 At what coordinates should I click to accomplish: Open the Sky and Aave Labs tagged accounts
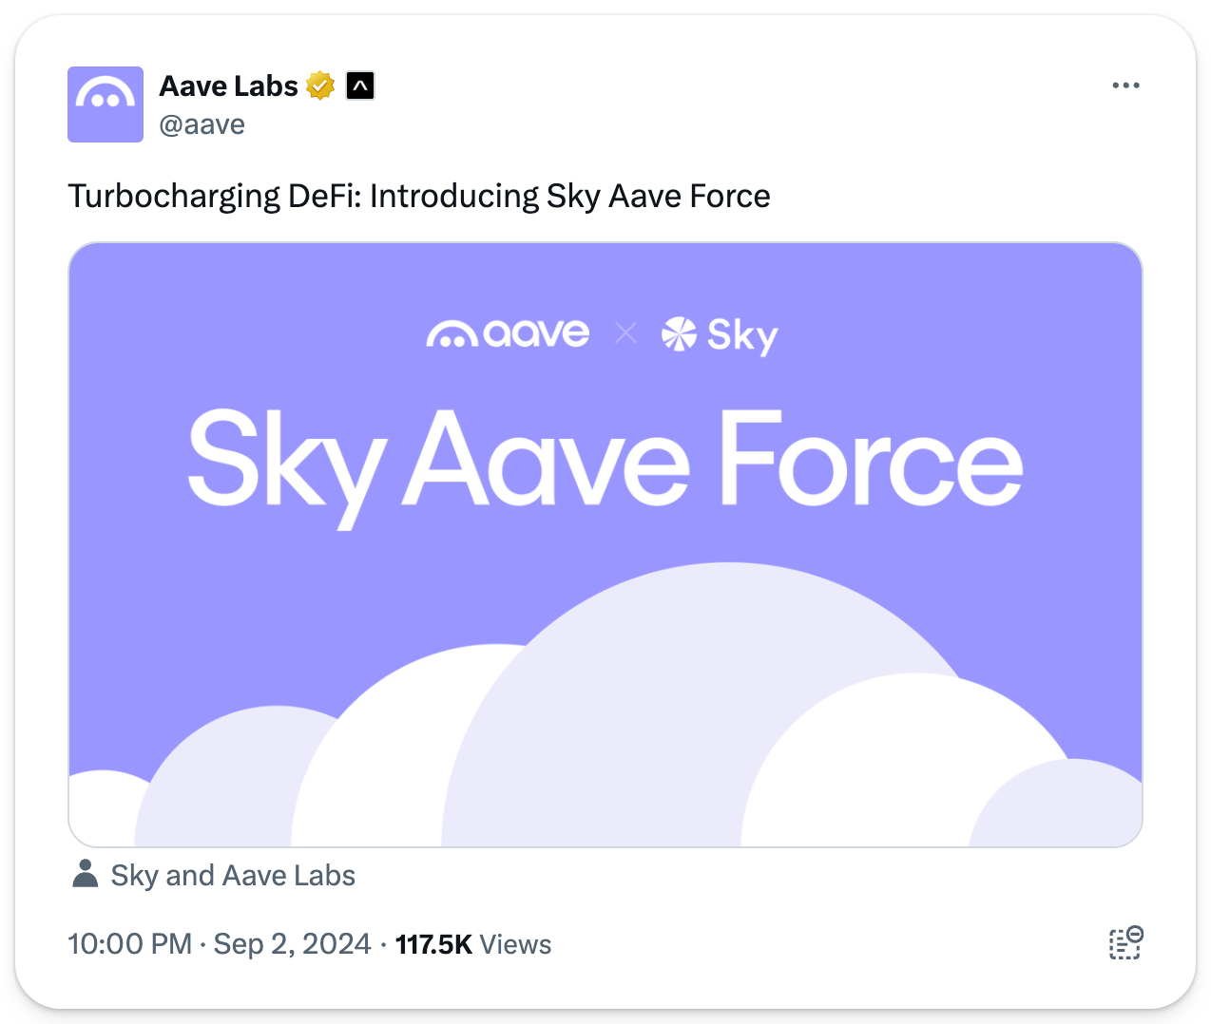(x=233, y=875)
